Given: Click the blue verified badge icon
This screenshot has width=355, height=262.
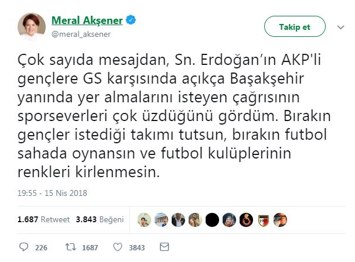Looking at the screenshot, I should tap(131, 20).
